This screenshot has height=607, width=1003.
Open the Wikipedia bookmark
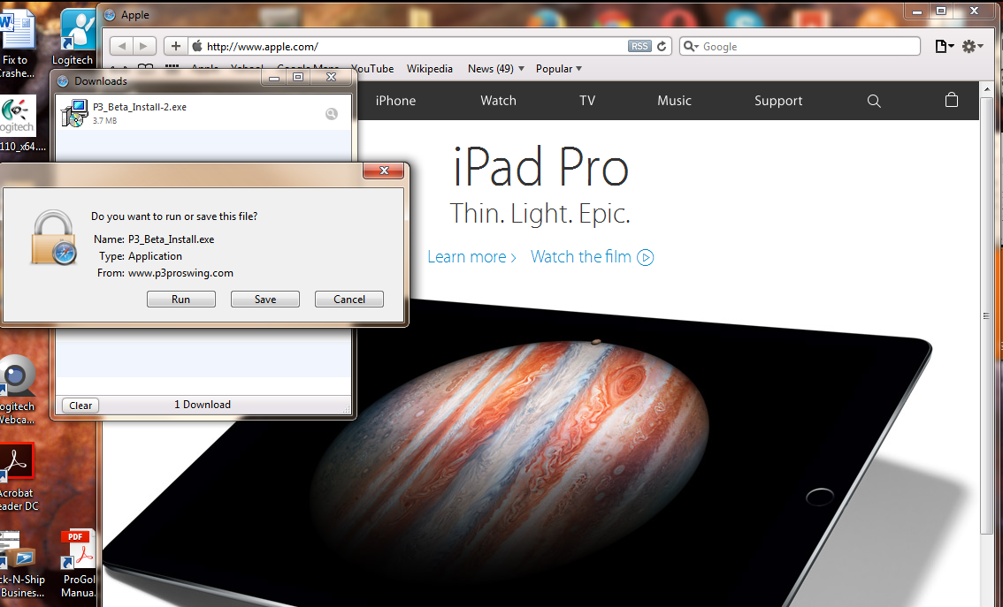429,68
